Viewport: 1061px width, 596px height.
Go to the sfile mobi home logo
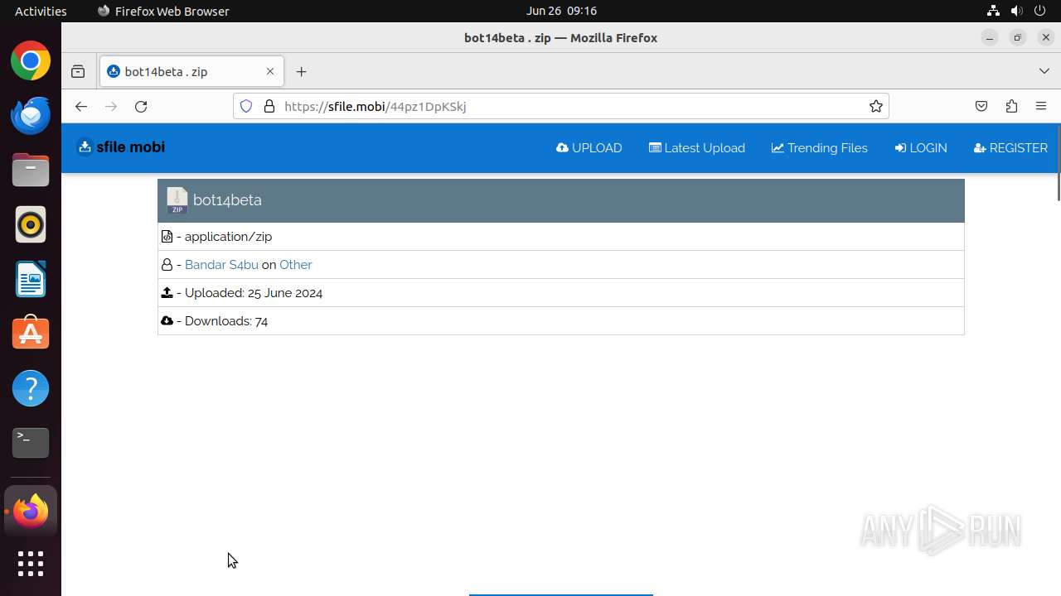coord(121,147)
